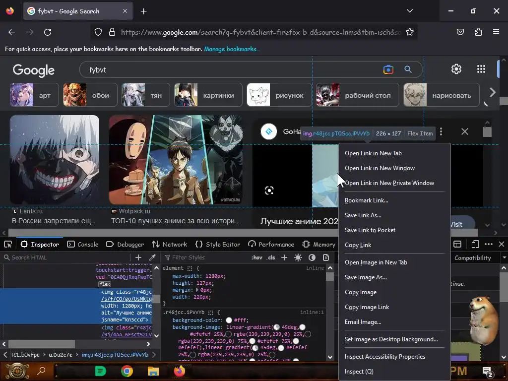The height and width of the screenshot is (381, 508).
Task: Open Style Editor tab
Action: 218,245
